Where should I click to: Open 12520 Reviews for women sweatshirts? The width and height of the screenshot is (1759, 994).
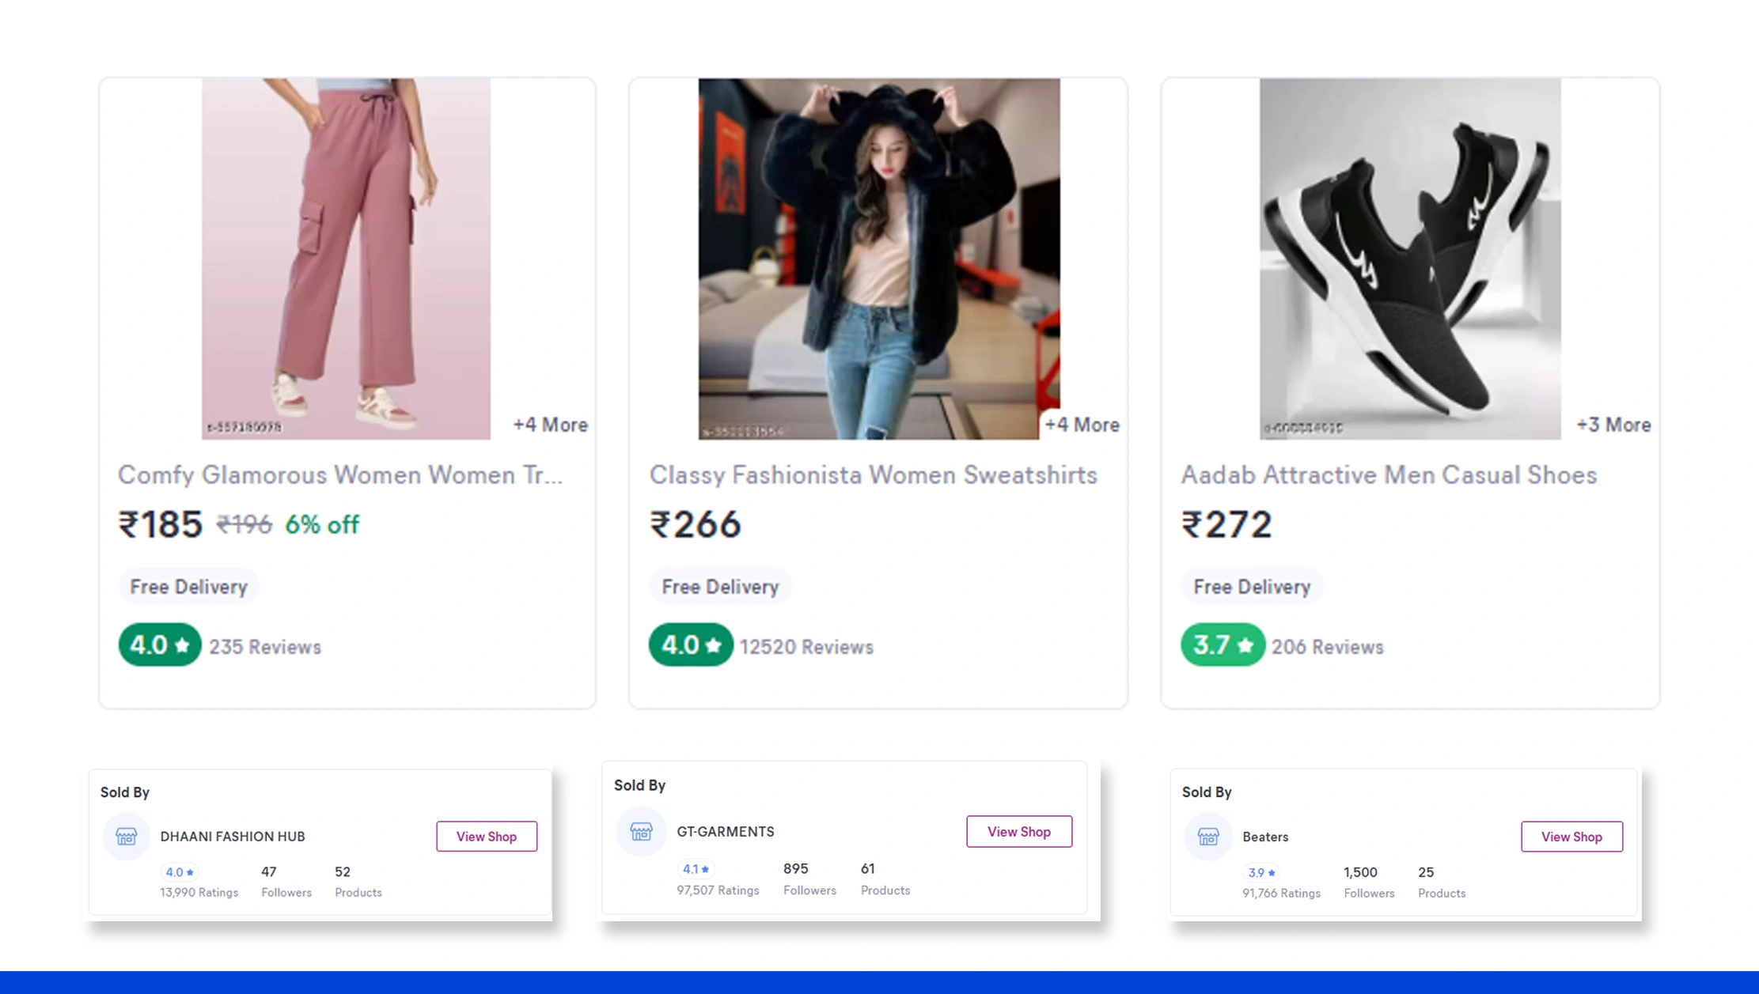[x=806, y=646]
